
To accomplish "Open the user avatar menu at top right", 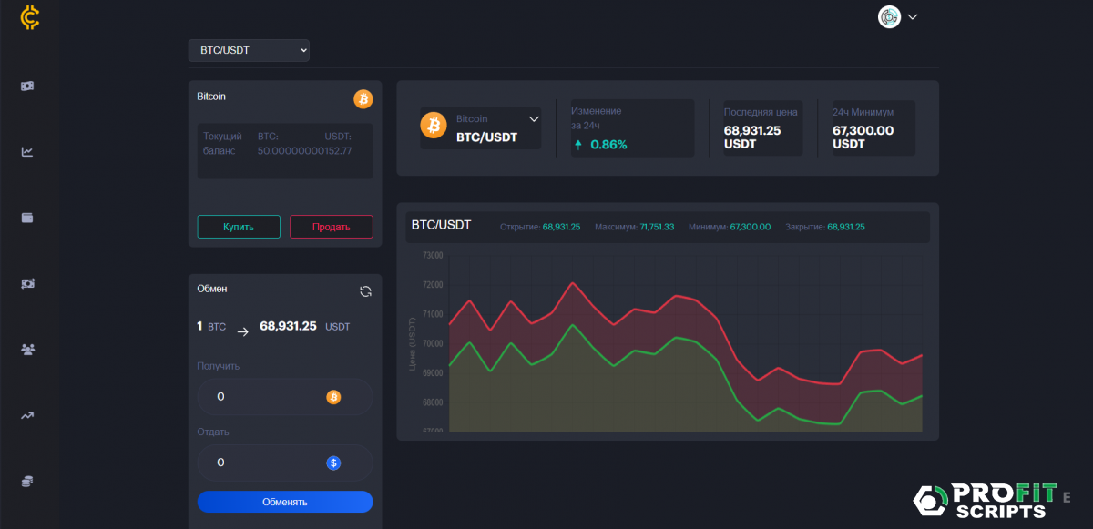I will pos(897,16).
